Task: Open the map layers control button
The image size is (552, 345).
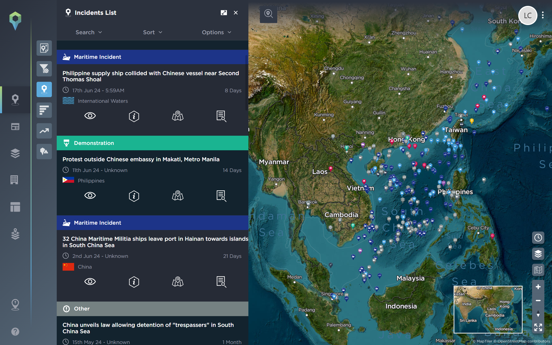Action: (x=538, y=254)
